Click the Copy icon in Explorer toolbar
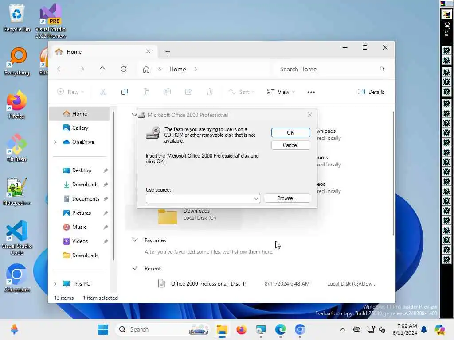 (x=125, y=92)
